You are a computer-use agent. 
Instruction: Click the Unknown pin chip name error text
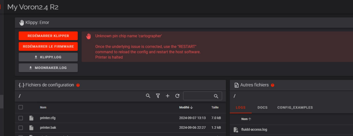129,36
